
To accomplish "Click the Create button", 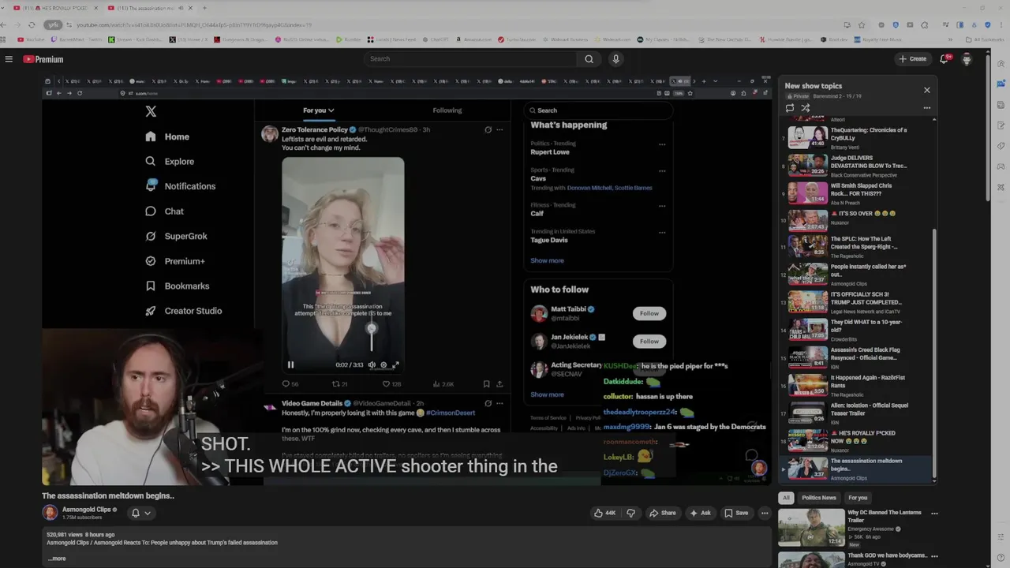I will (913, 59).
